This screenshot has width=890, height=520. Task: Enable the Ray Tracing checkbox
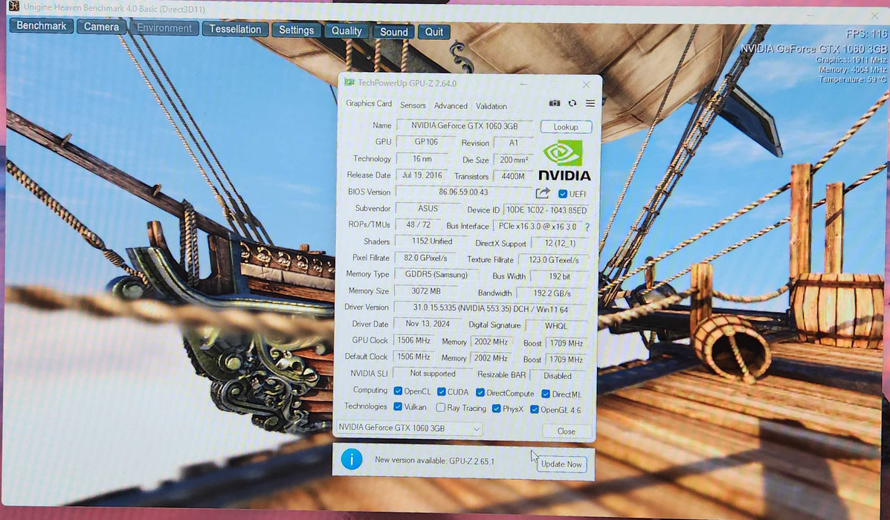coord(440,408)
